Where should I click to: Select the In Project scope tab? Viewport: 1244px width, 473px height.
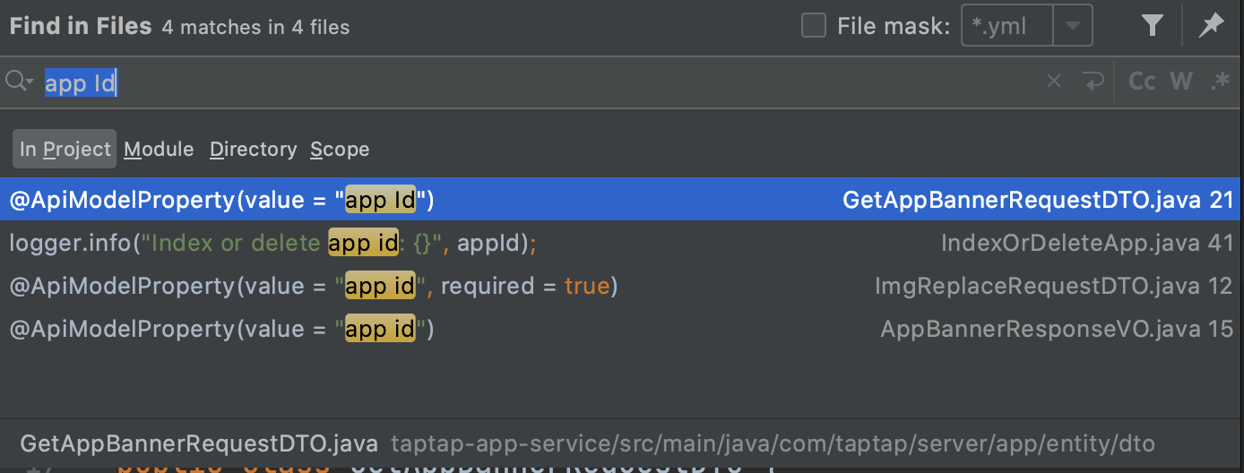click(65, 149)
